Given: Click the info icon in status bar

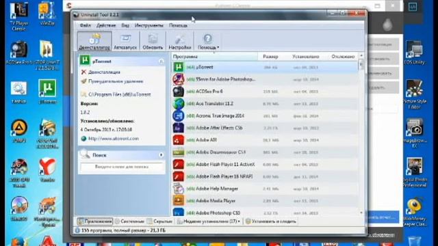Looking at the screenshot, I should pyautogui.click(x=77, y=230).
